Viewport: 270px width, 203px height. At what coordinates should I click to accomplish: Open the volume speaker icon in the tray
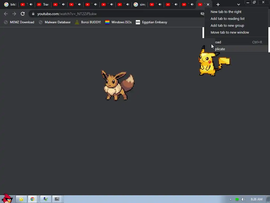pos(243,199)
